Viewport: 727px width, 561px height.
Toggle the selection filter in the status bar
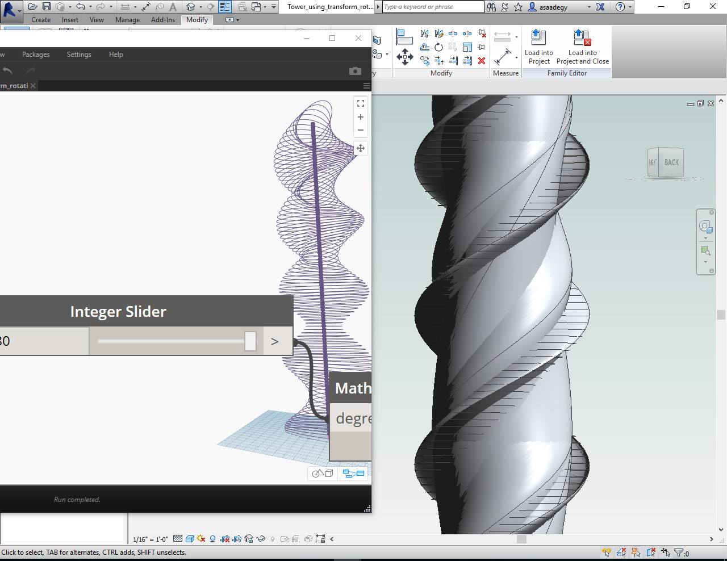coord(679,552)
